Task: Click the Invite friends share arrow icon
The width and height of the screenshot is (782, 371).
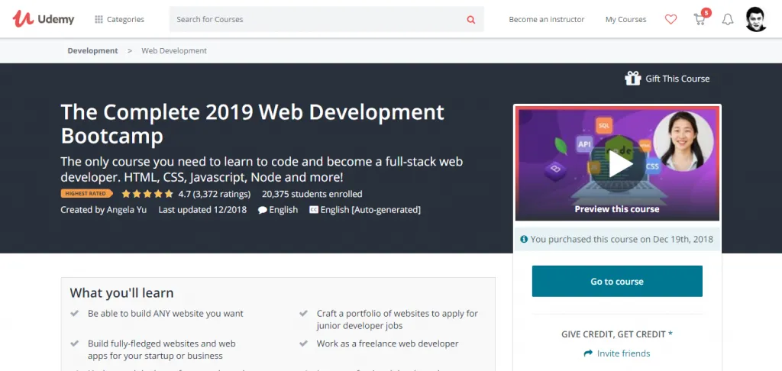Action: tap(588, 353)
